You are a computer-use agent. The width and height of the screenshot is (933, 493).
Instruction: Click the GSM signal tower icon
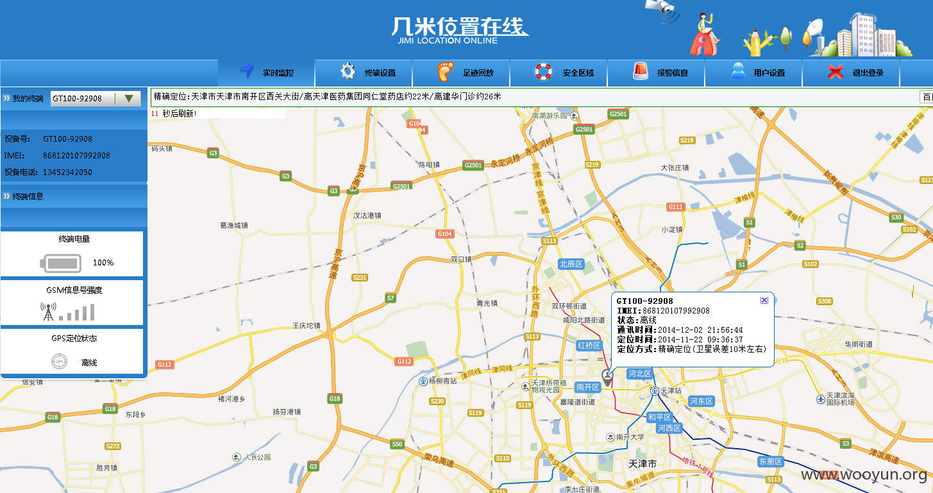point(48,312)
